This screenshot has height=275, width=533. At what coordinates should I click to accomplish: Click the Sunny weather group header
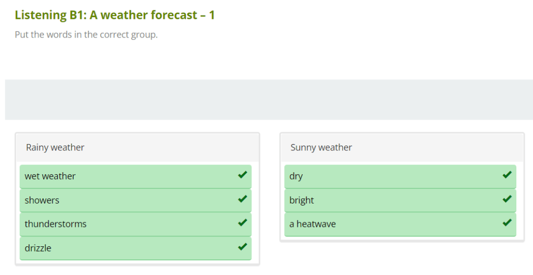pos(321,148)
